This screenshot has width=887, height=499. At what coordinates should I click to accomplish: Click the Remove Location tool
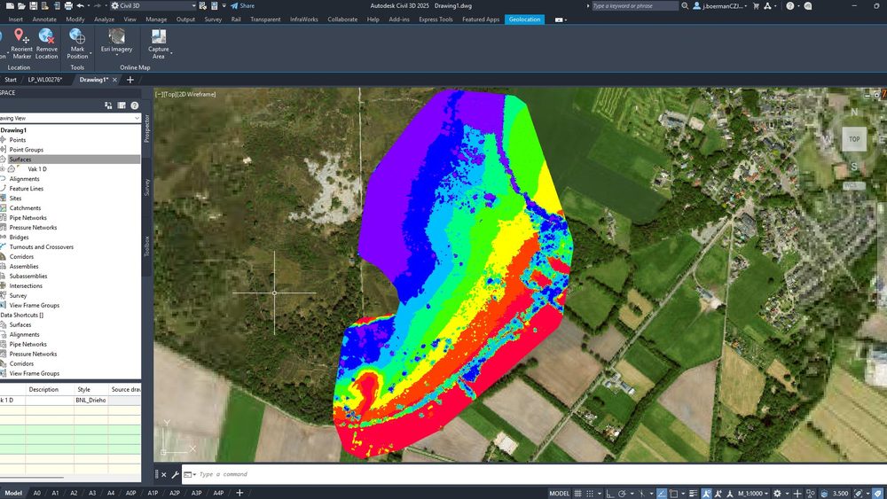(46, 43)
